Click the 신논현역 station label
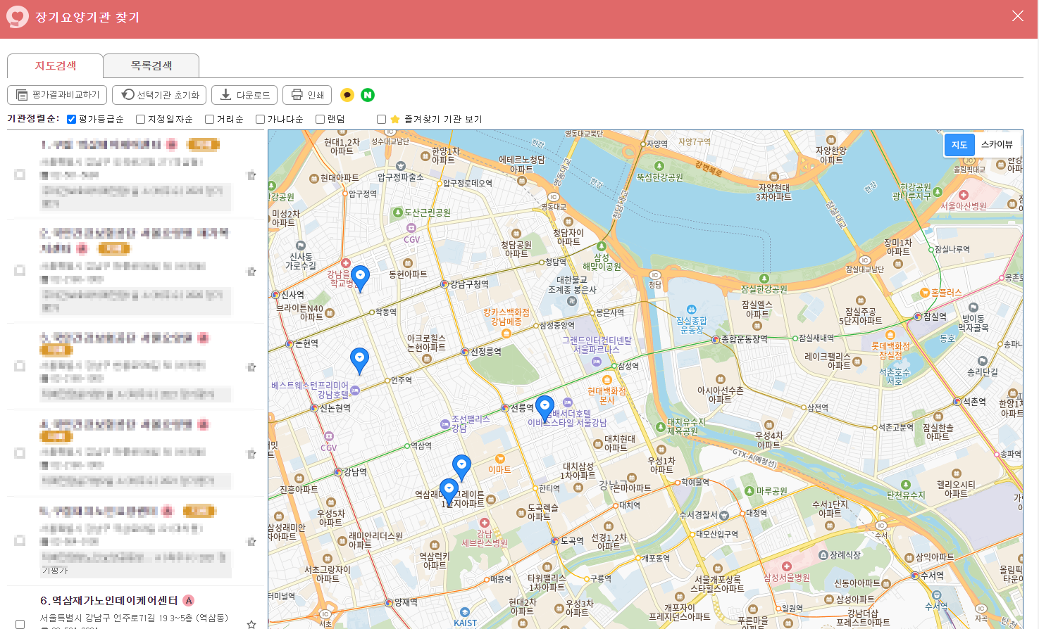The image size is (1039, 629). tap(335, 409)
